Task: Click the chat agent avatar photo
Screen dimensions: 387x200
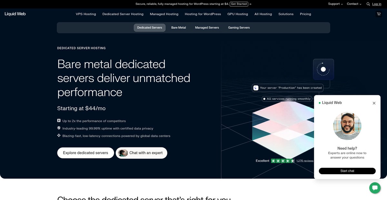Action: (347, 126)
